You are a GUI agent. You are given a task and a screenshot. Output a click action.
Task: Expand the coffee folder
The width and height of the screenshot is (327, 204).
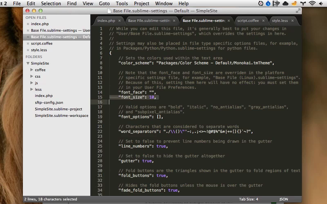[32, 69]
